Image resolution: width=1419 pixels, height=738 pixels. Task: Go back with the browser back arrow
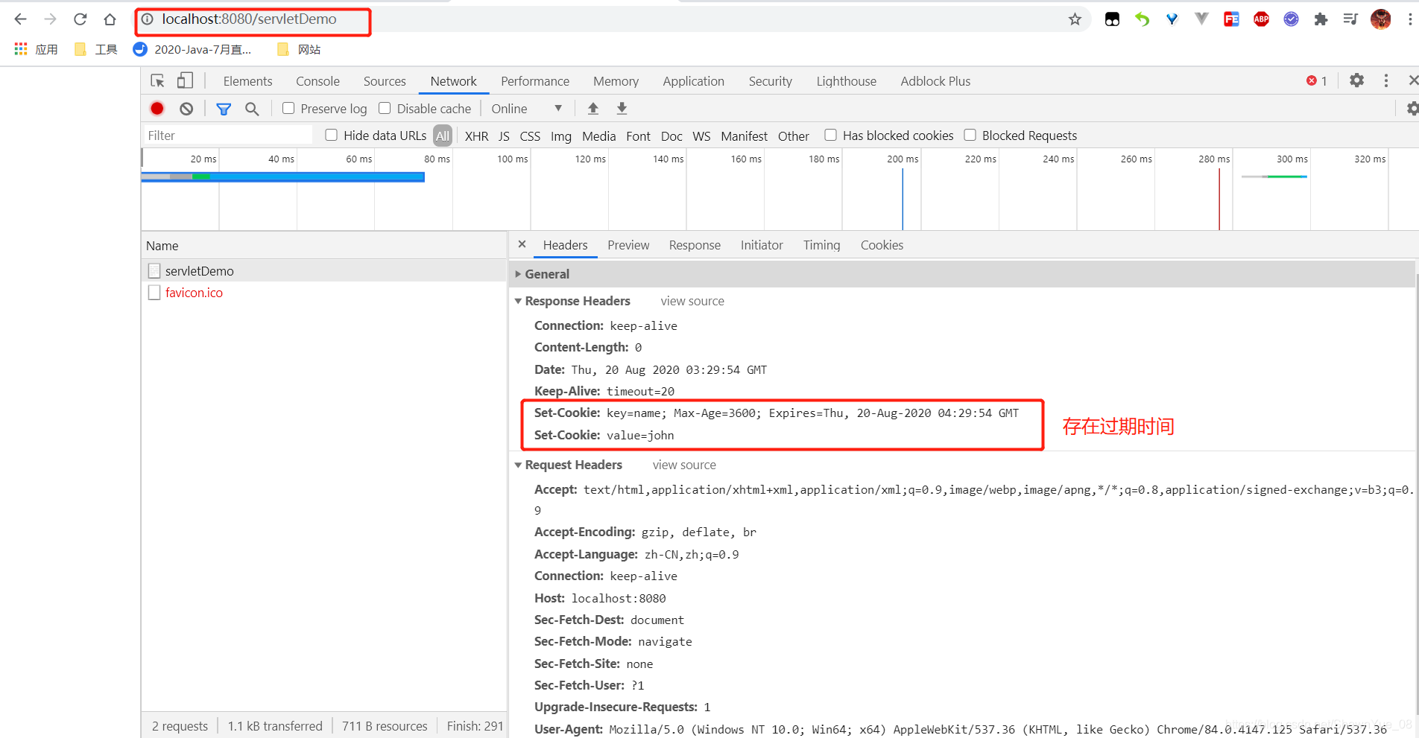click(20, 19)
